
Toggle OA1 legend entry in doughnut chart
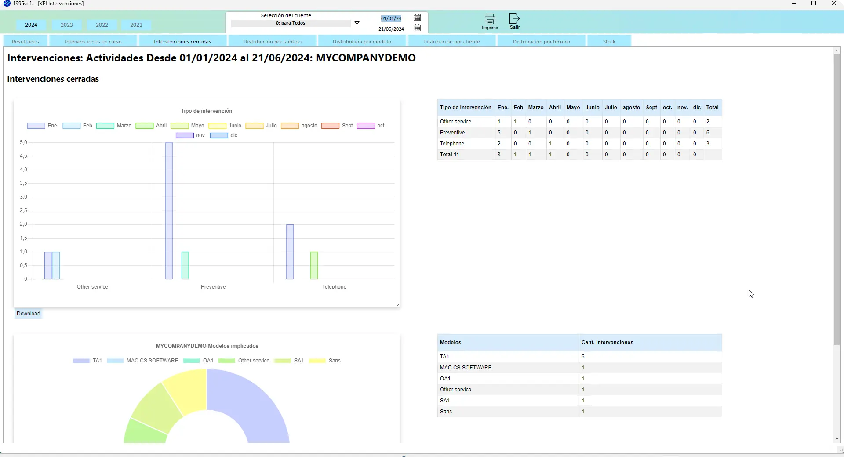pos(198,361)
